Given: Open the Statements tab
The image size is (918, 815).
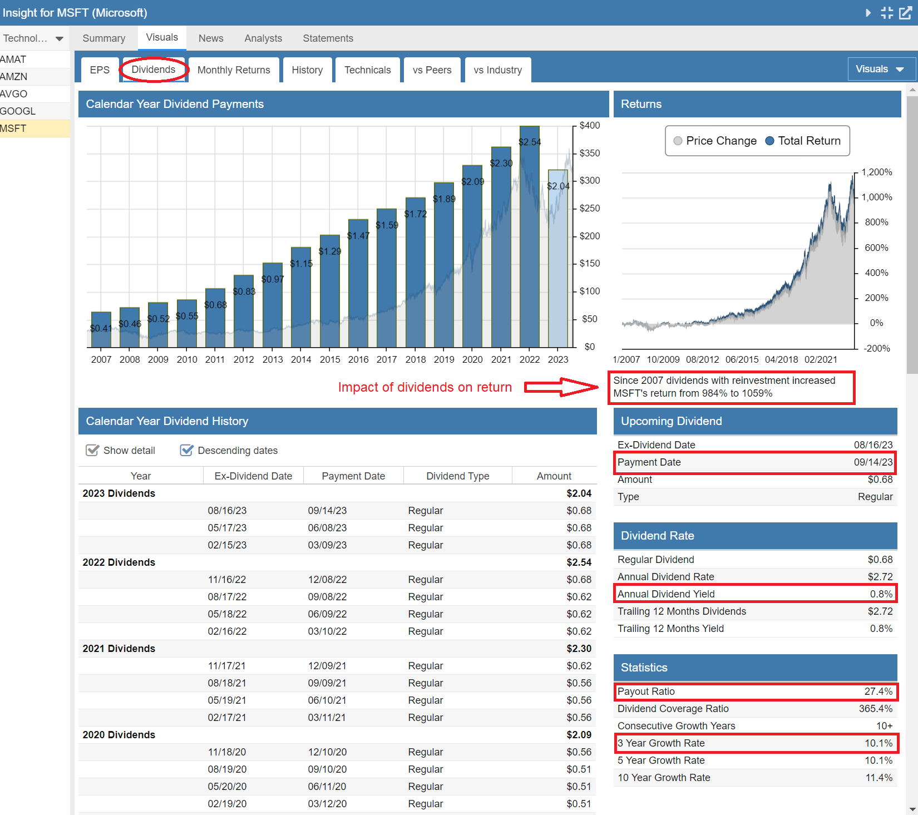Looking at the screenshot, I should coord(328,38).
